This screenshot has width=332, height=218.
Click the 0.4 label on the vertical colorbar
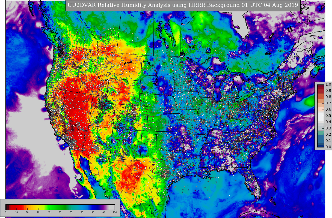328,122
